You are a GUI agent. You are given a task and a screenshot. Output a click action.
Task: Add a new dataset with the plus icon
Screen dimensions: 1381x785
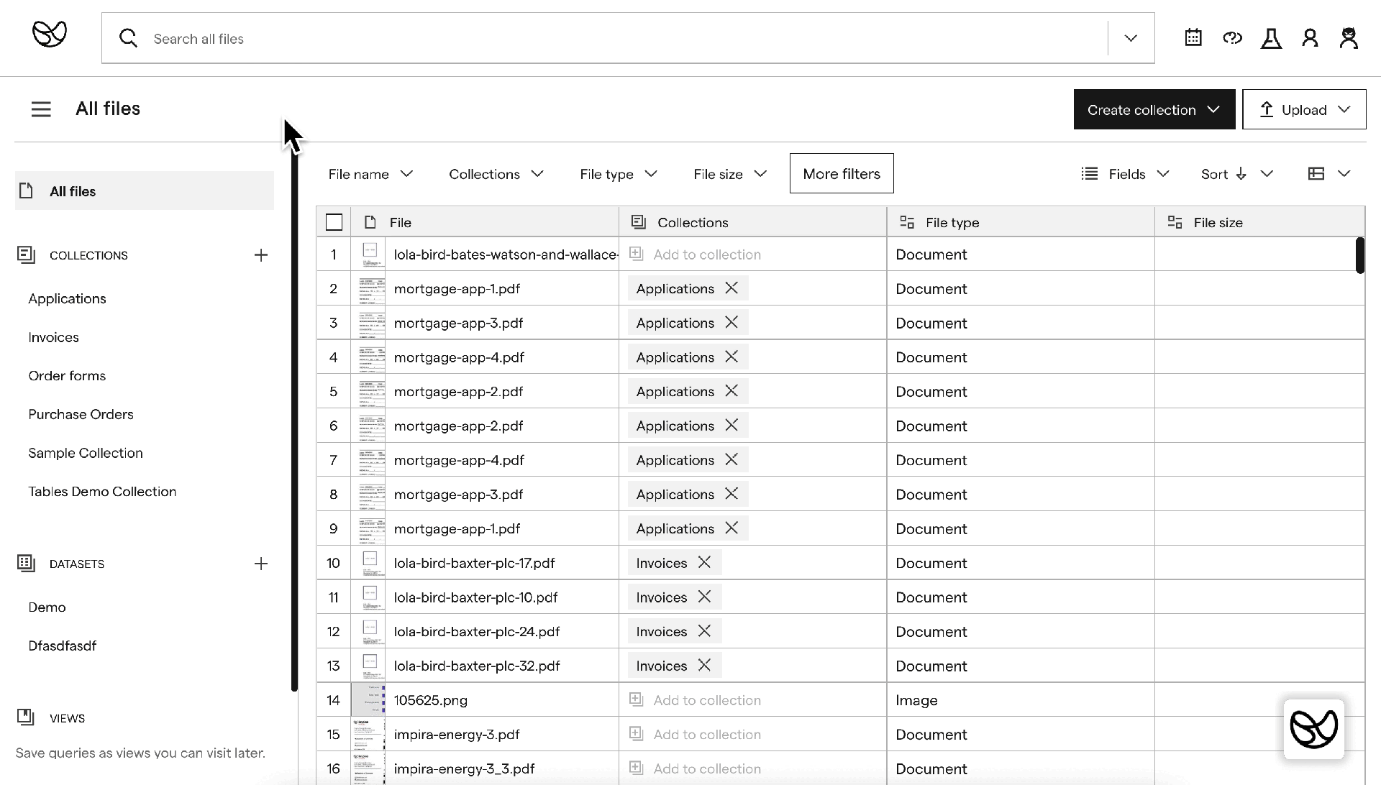point(261,564)
